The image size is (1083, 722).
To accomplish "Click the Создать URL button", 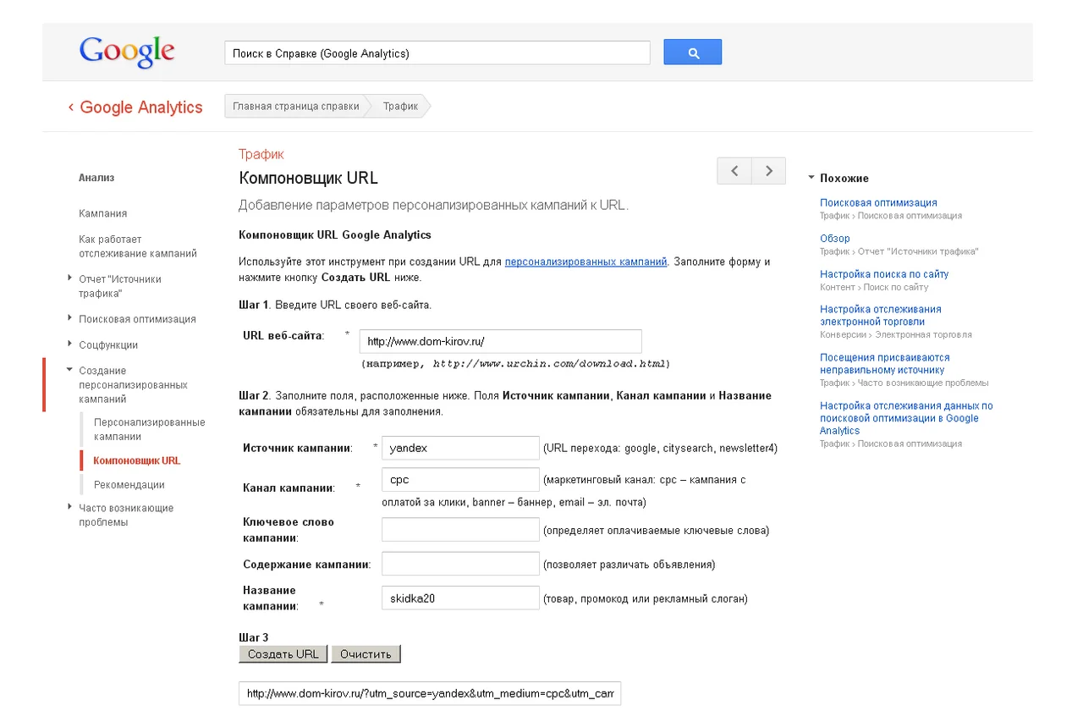I will tap(283, 654).
